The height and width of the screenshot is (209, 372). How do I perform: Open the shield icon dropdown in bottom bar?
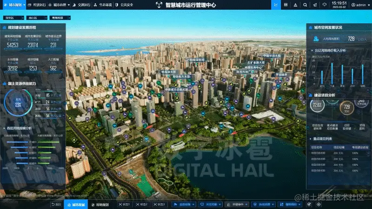pyautogui.click(x=264, y=204)
